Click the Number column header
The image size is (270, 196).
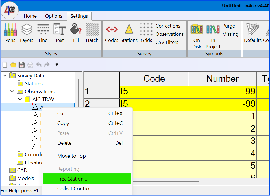222,79
